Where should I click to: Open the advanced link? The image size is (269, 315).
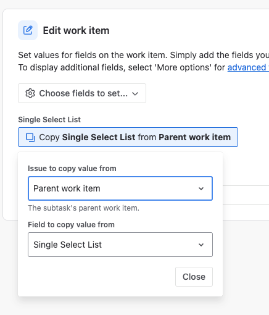[248, 67]
